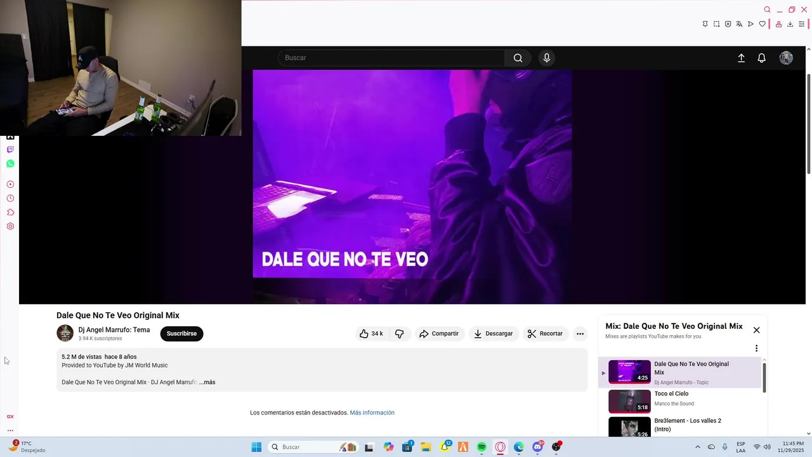Open the Mix playlist three-dots options menu

pos(756,348)
